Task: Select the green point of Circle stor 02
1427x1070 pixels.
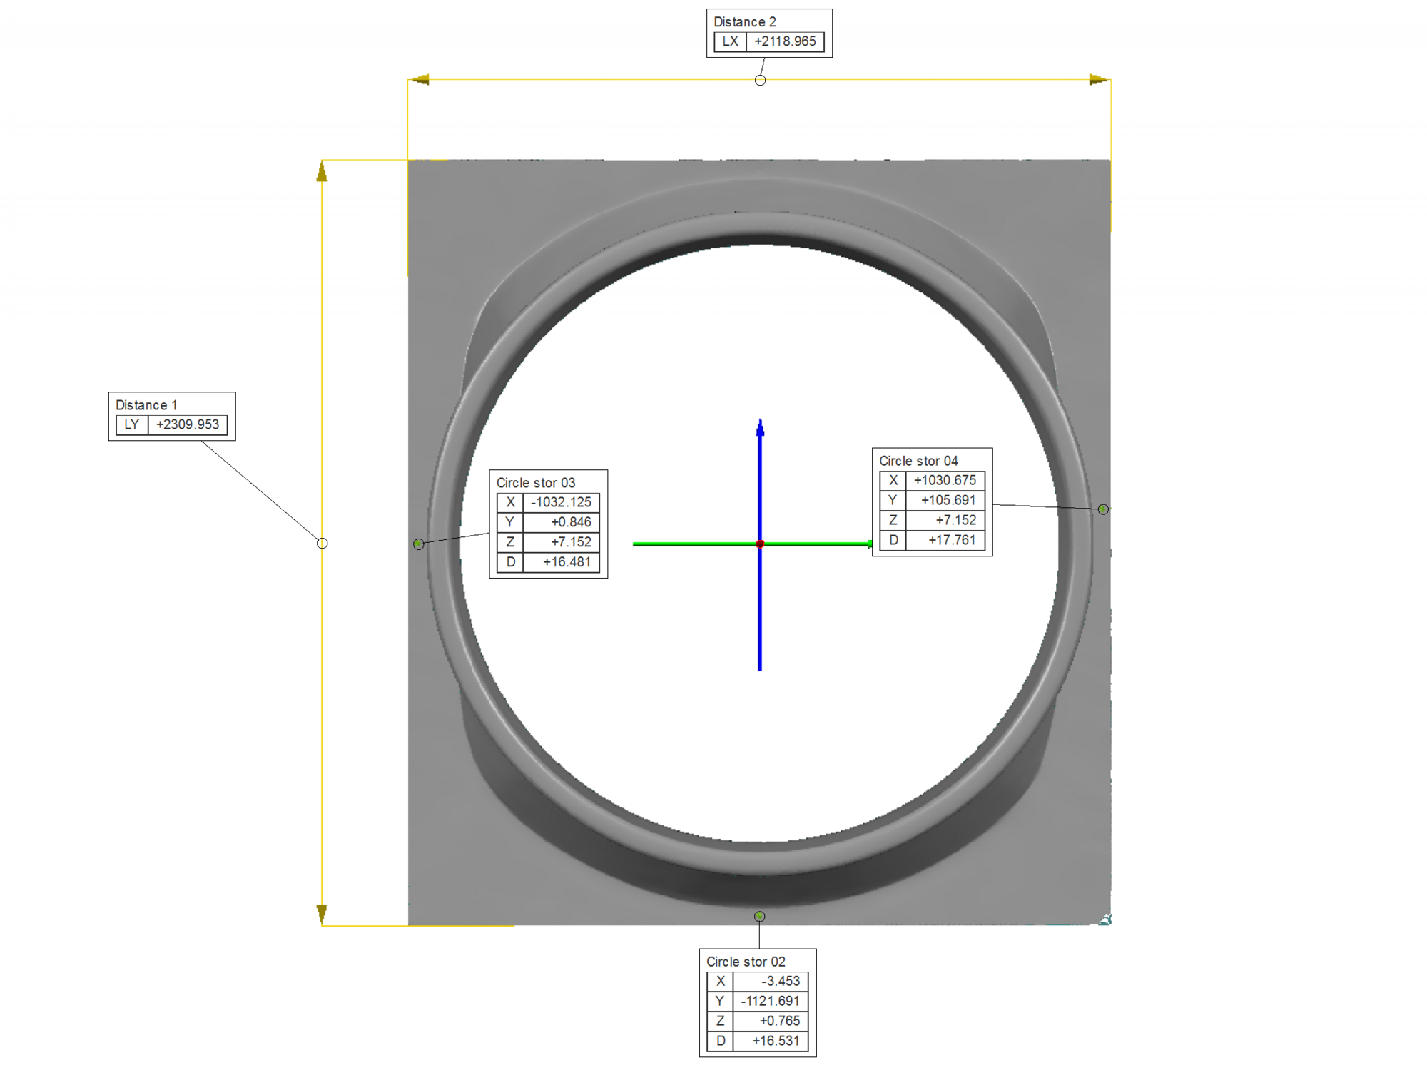Action: tap(760, 917)
